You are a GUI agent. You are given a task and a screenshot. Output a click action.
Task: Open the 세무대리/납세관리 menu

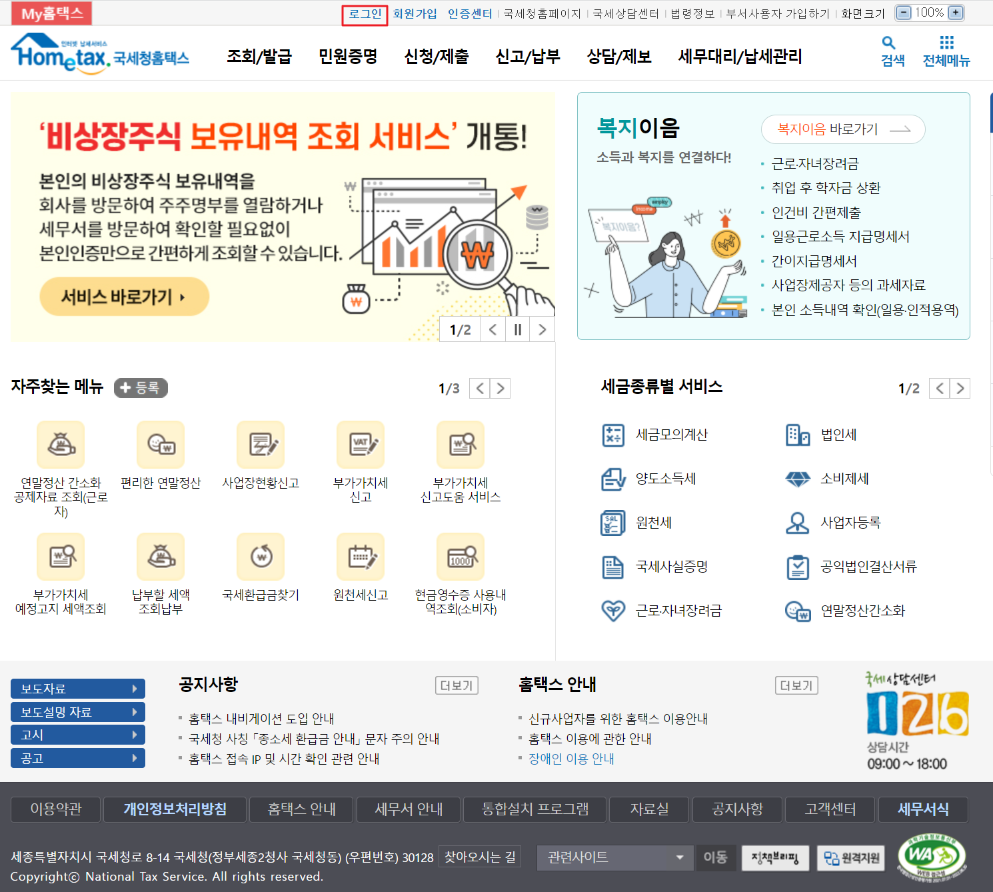pos(740,57)
